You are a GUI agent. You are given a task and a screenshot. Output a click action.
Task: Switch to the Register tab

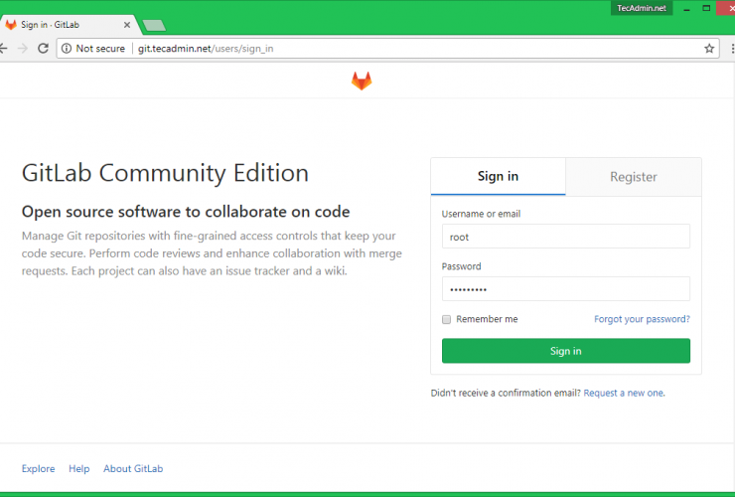click(x=633, y=177)
